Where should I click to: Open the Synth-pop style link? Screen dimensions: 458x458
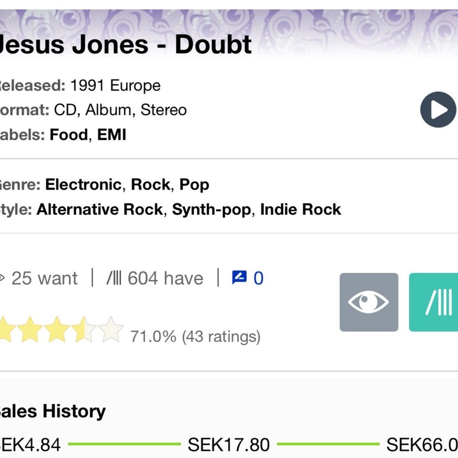212,210
